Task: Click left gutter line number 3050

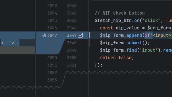Action: pos(52,58)
